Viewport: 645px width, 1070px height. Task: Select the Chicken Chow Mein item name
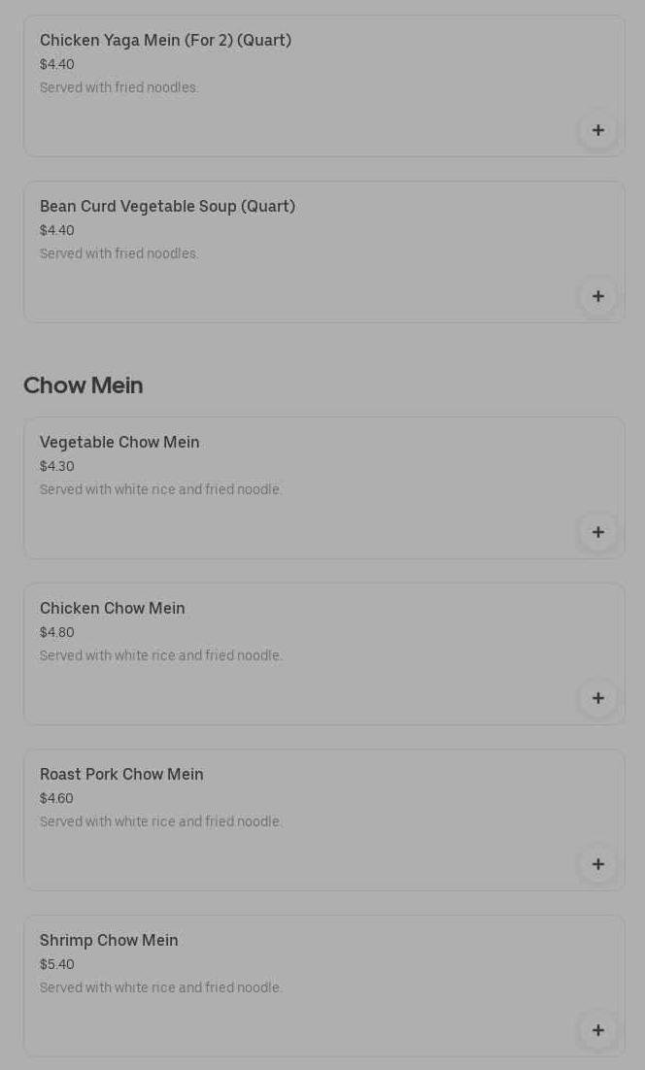click(x=113, y=609)
